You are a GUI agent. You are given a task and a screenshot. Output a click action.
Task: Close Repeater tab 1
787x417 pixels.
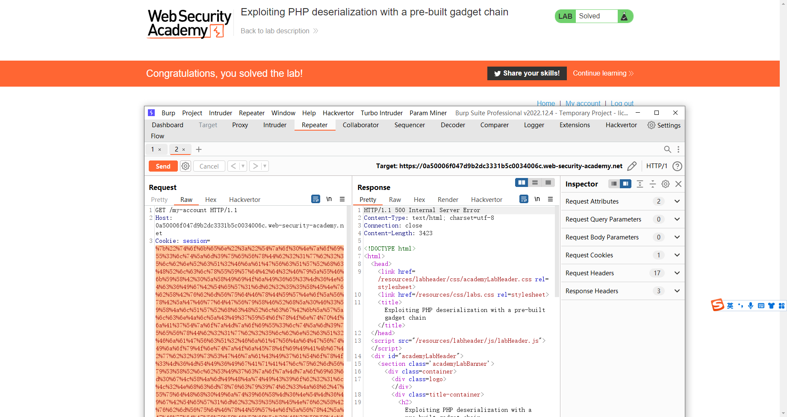click(x=160, y=150)
